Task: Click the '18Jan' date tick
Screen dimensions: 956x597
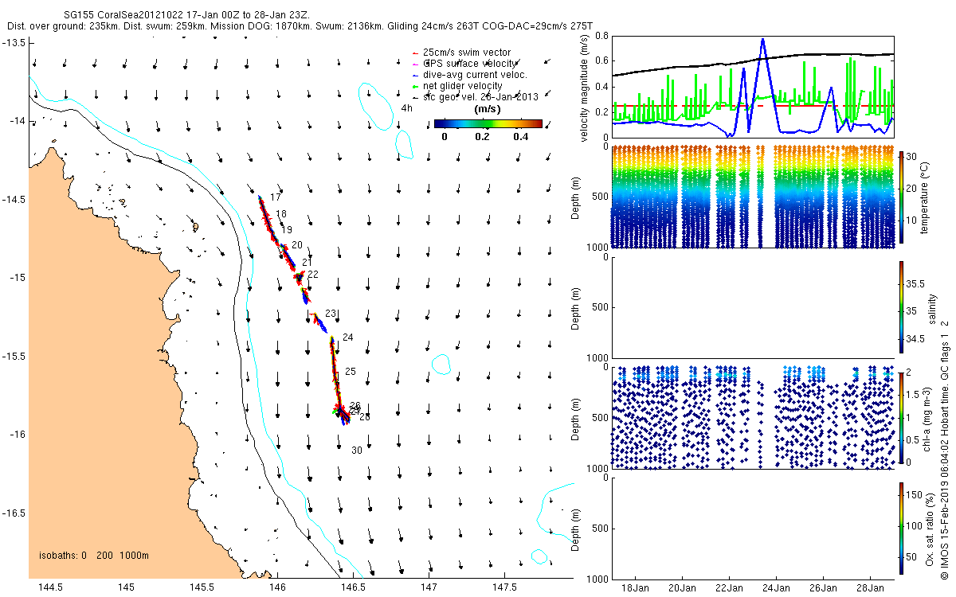Action: 635,587
